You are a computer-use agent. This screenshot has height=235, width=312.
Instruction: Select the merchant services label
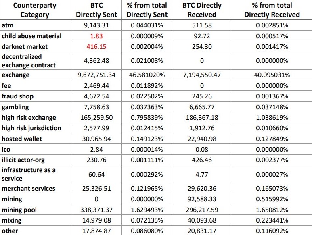[x=28, y=189]
